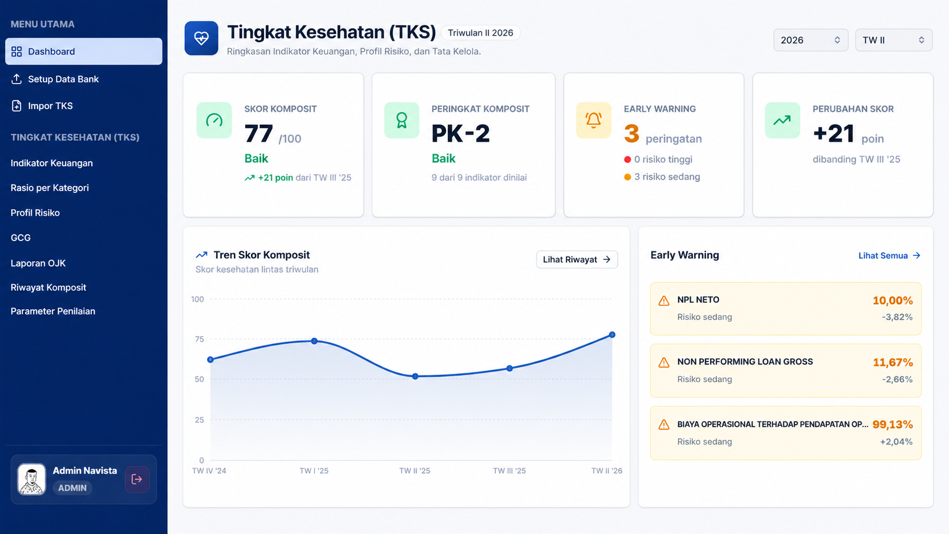Click the Dashboard grid icon in sidebar
949x534 pixels.
16,52
